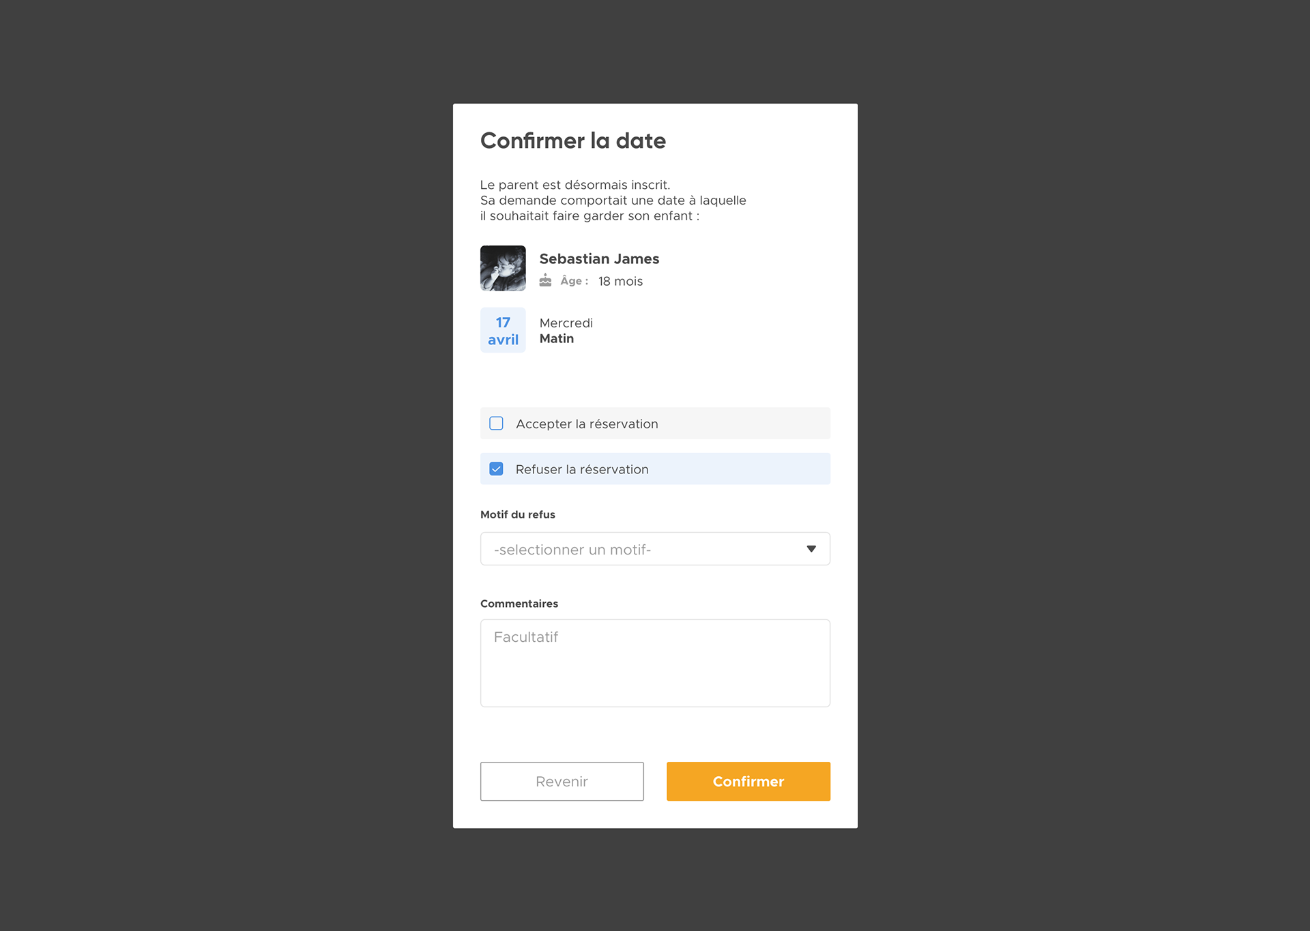Click inside the Commentaires text area

click(655, 663)
